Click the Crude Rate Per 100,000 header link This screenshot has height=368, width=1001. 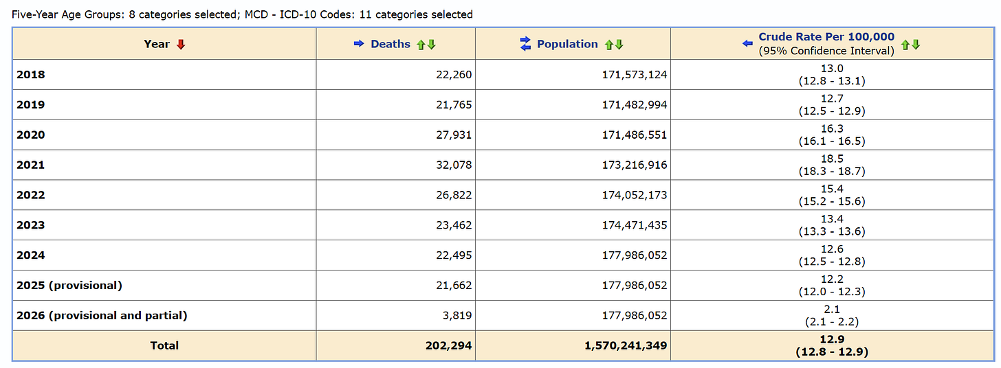[x=827, y=37]
